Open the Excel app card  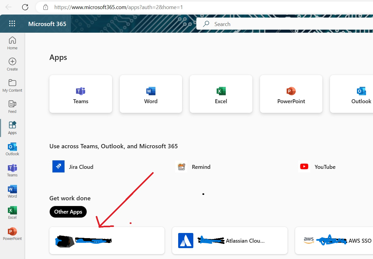pos(221,94)
